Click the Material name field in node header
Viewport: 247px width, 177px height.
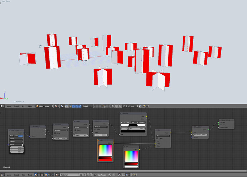pos(69,175)
